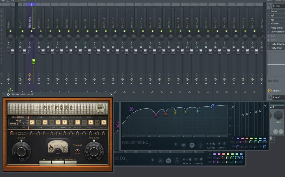Screen dimensions: 285x177
Task: Mute the Master track with its green LED
Action: 11,31
